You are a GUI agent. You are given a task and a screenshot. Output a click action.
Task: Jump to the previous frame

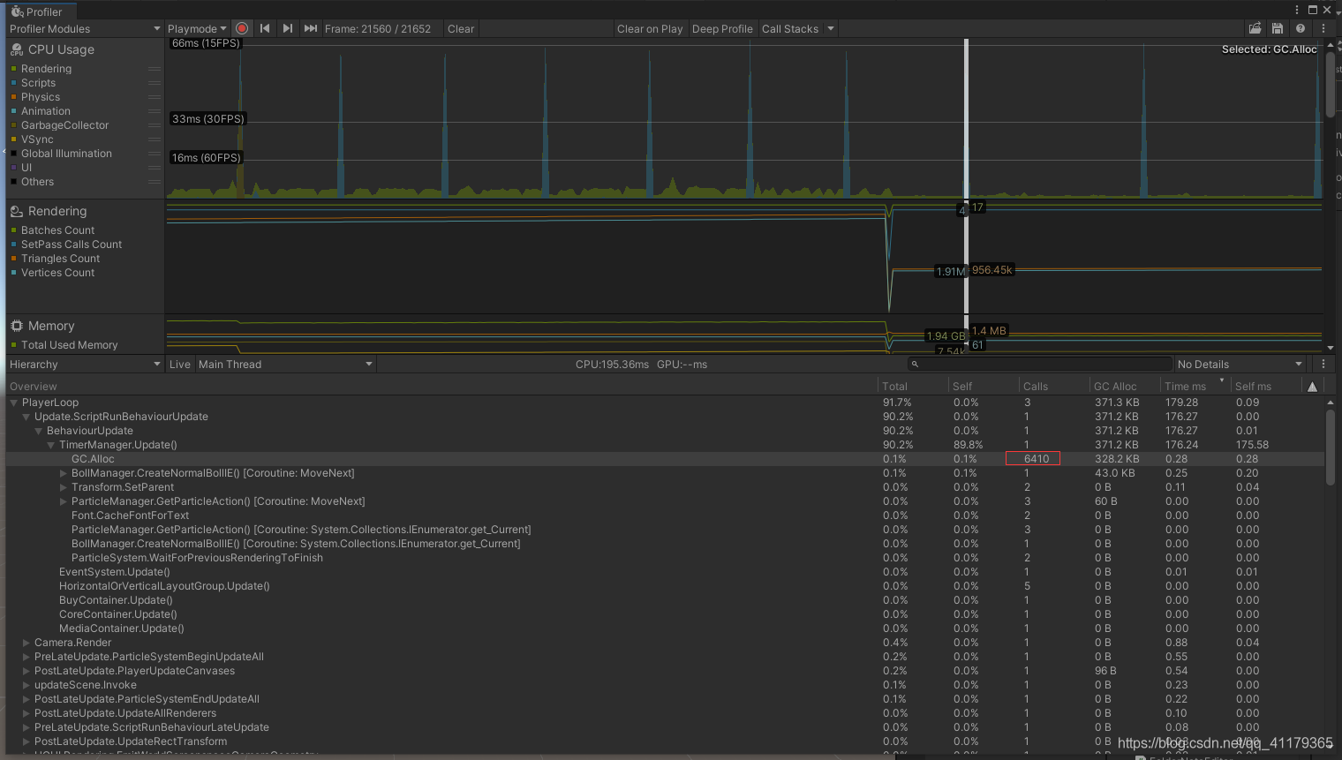click(265, 28)
